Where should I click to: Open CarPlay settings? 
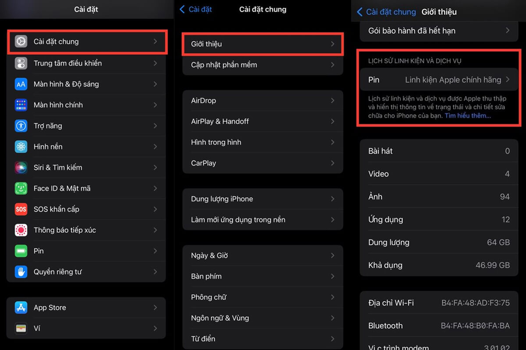coord(263,163)
